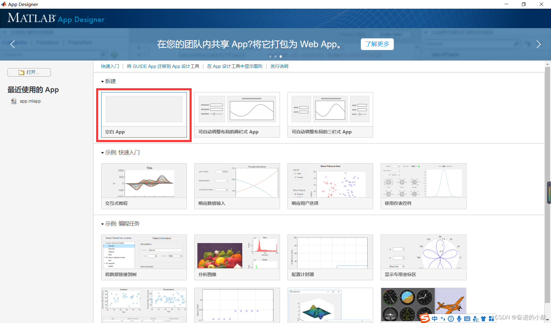Viewport: 551px width, 323px height.
Task: Open the IME emoji panel
Action: [451, 319]
